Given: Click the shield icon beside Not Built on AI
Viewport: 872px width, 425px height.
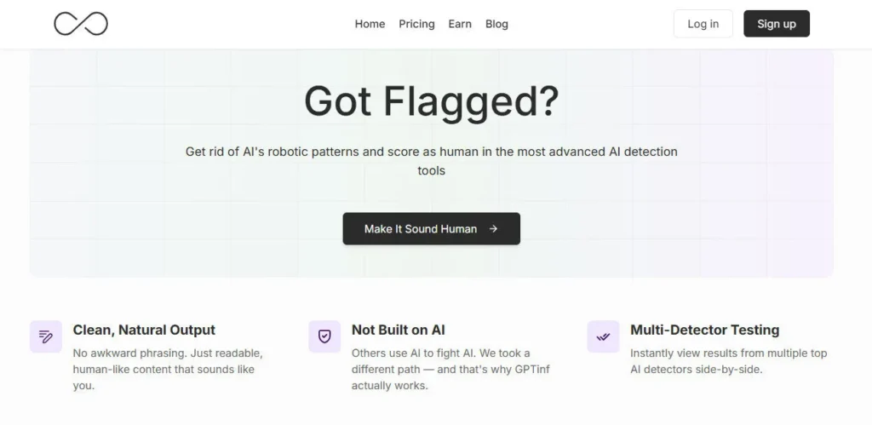Looking at the screenshot, I should coord(324,336).
